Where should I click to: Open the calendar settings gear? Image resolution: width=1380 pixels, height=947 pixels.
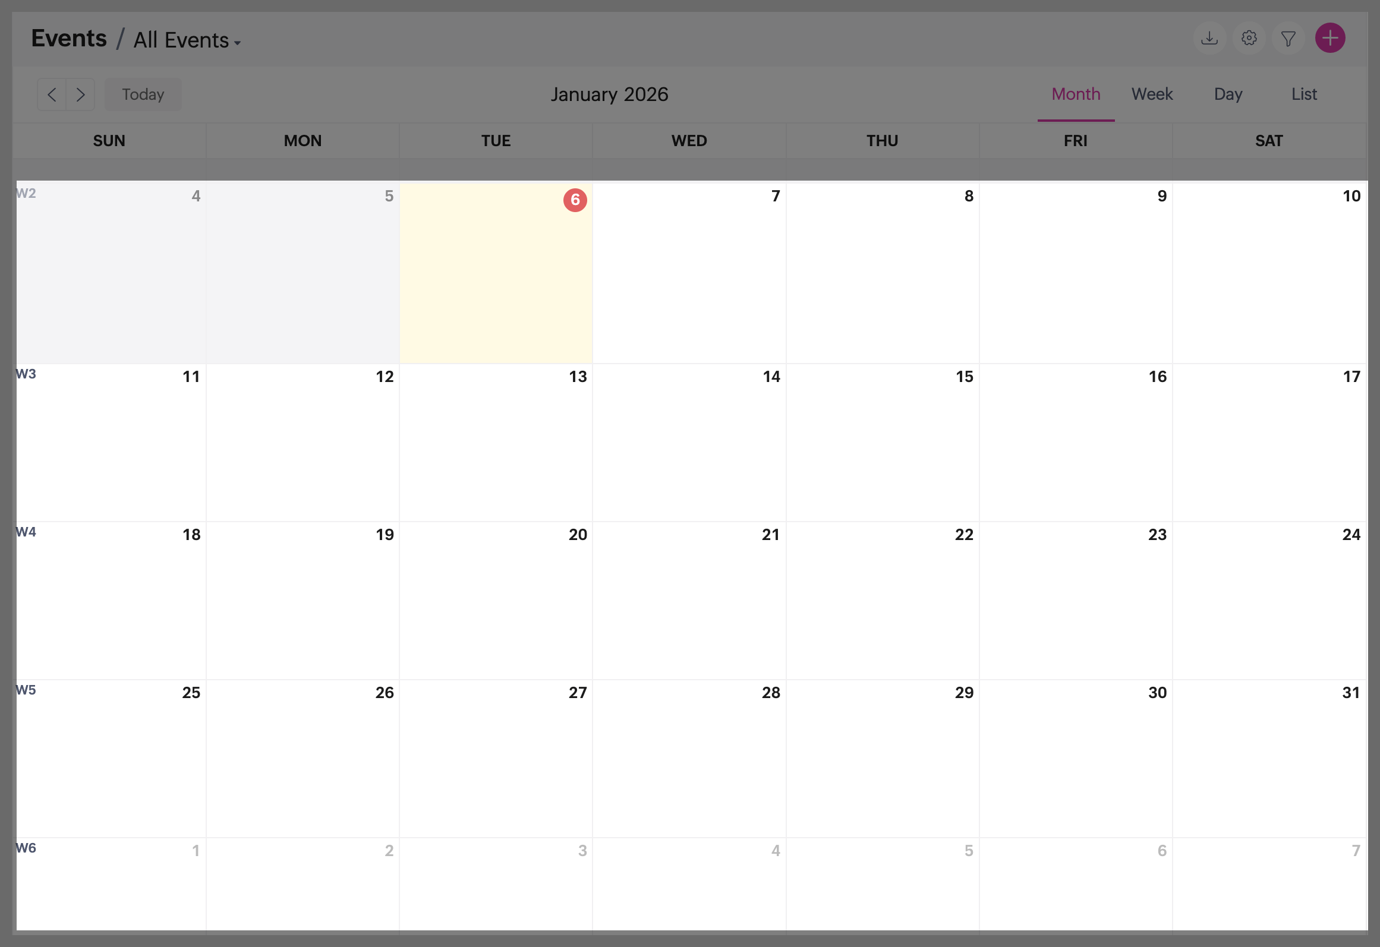coord(1249,39)
